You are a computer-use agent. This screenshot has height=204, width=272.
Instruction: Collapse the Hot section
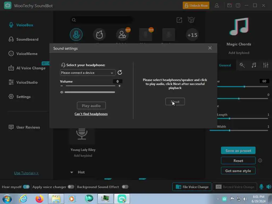coord(72,172)
